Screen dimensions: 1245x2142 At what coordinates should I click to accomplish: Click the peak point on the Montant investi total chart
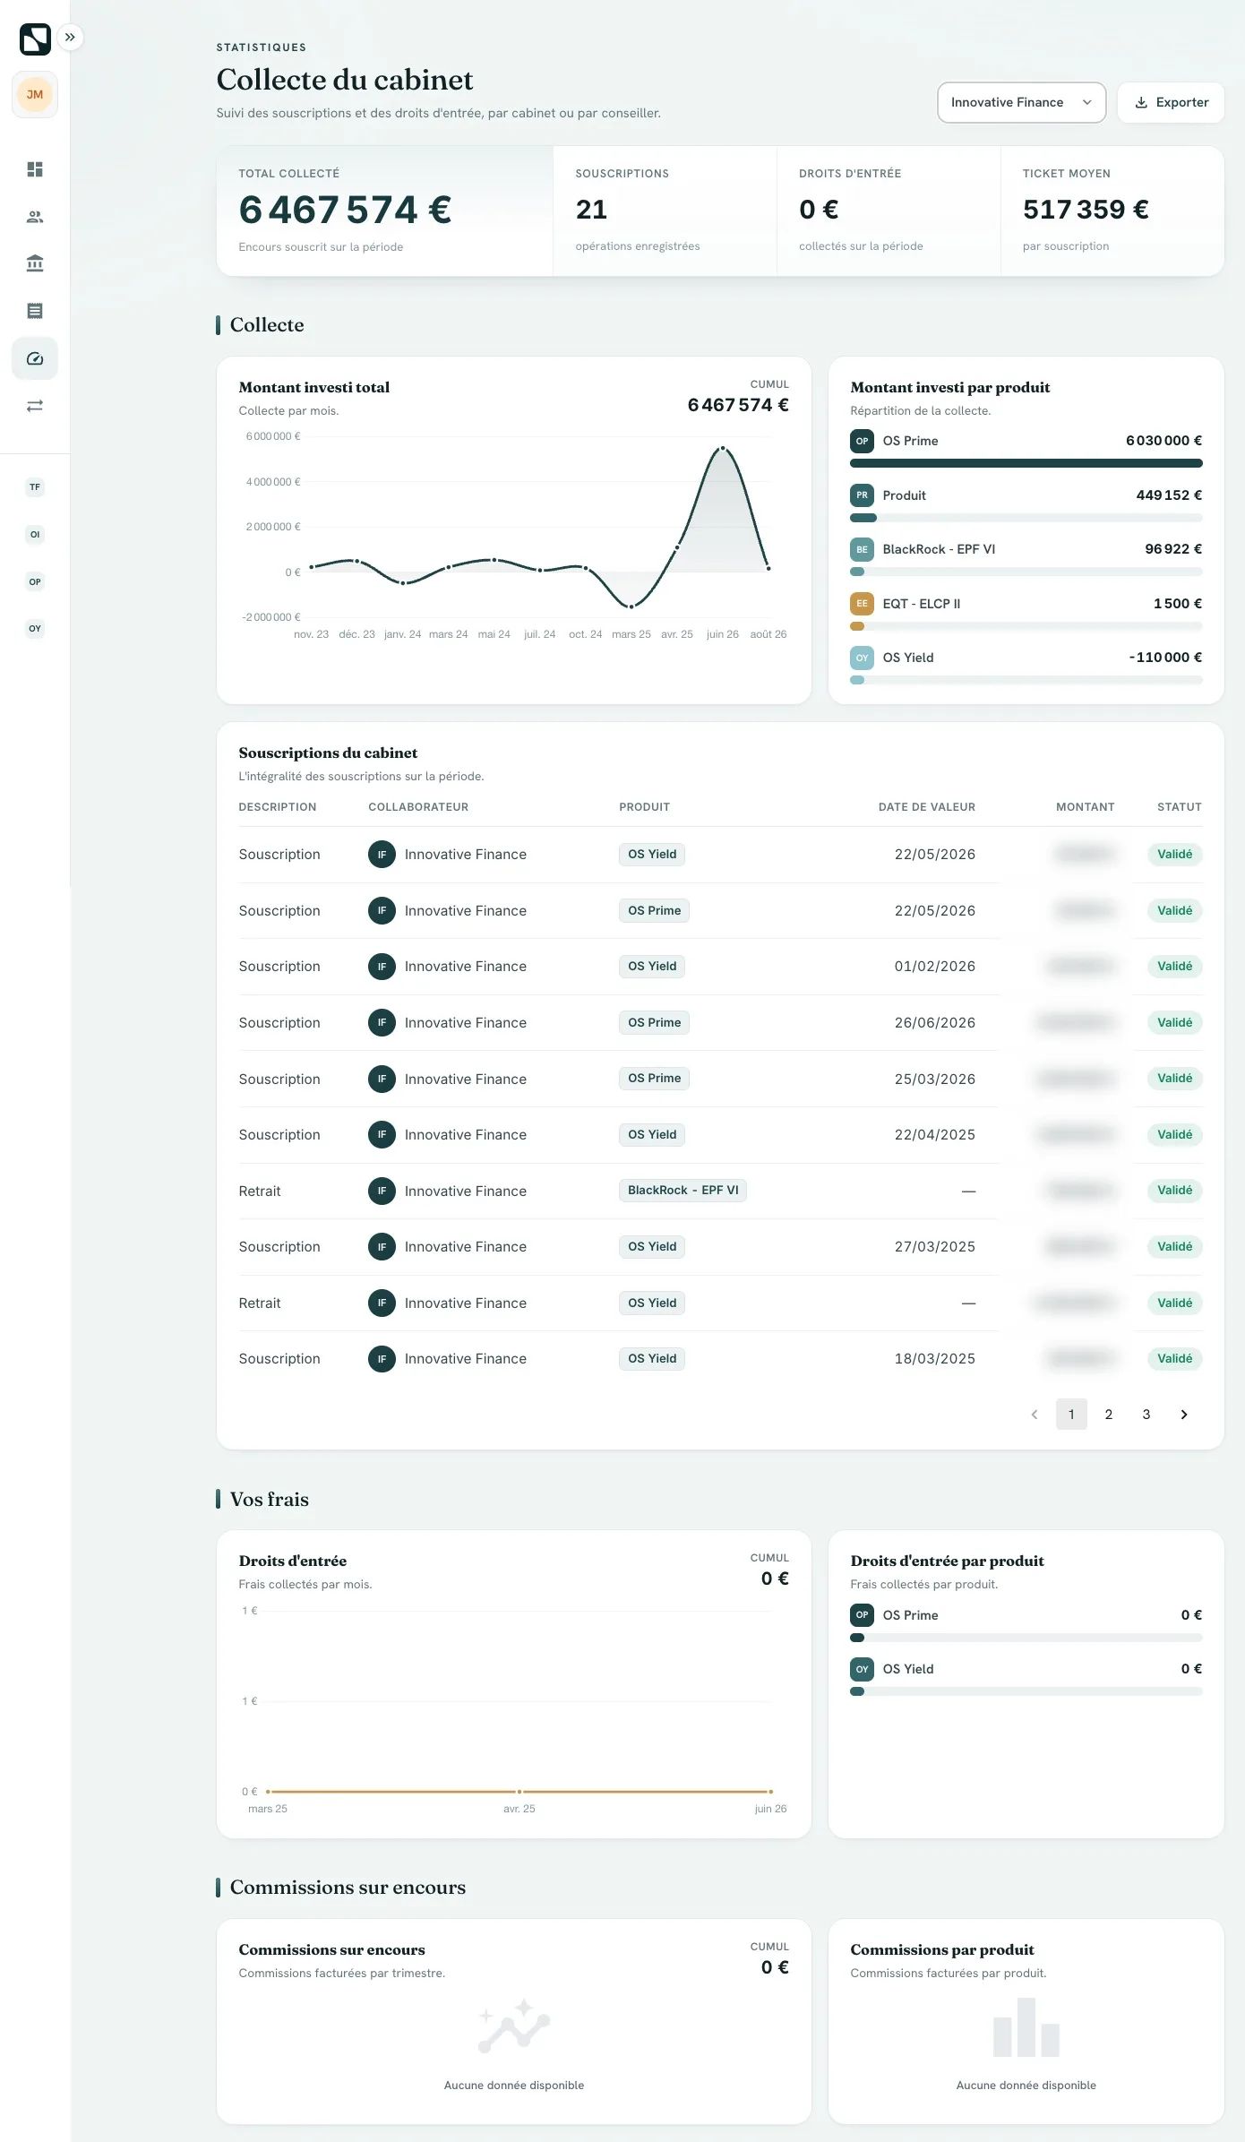tap(723, 448)
